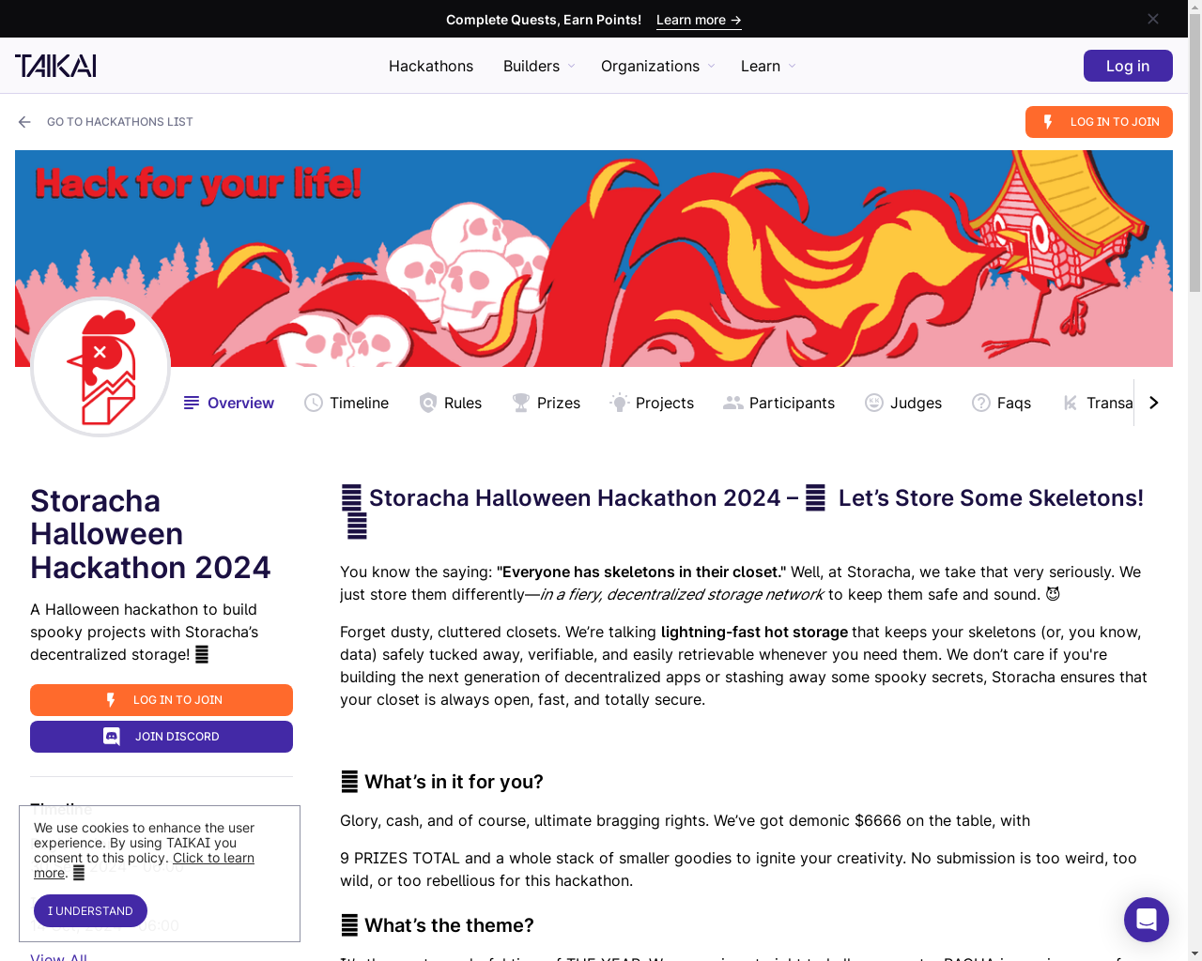The width and height of the screenshot is (1202, 961).
Task: Expand the Organizations dropdown
Action: tap(658, 66)
